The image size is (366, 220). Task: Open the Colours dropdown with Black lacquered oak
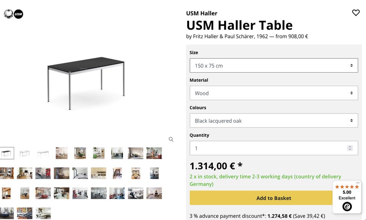coord(274,121)
